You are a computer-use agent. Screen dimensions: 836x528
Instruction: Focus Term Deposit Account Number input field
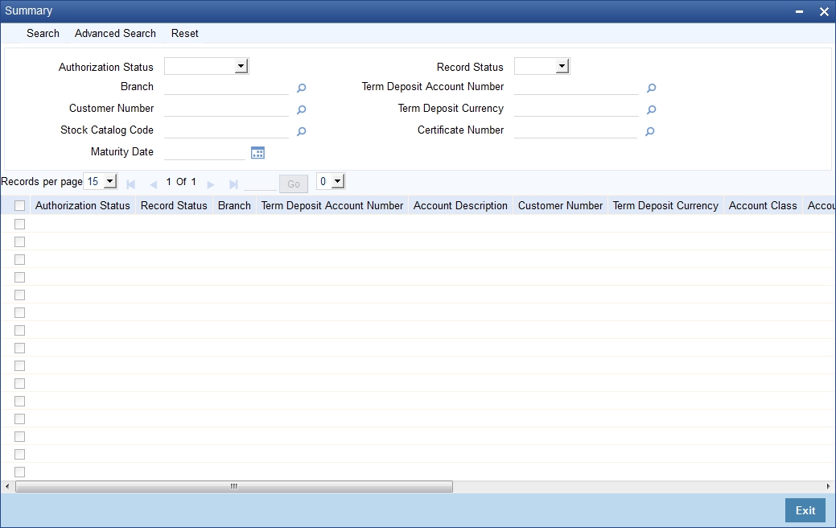(x=576, y=87)
